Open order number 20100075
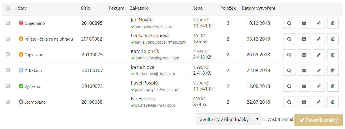 [x=92, y=55]
